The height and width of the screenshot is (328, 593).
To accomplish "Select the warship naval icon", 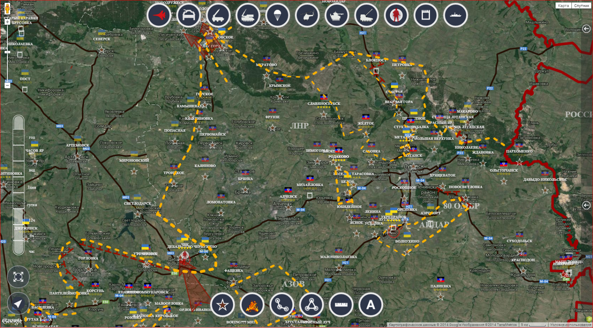I will tap(455, 16).
